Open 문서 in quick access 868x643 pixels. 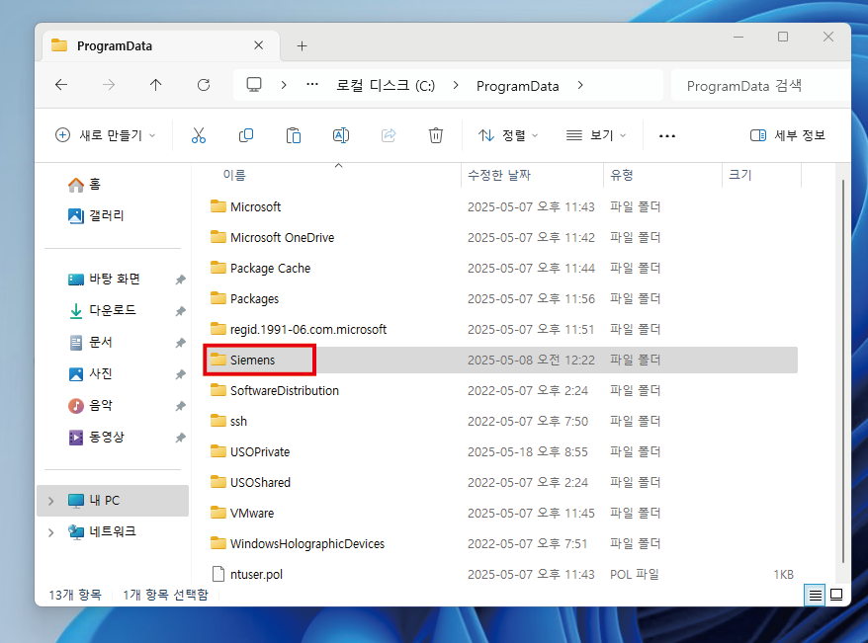pos(90,342)
